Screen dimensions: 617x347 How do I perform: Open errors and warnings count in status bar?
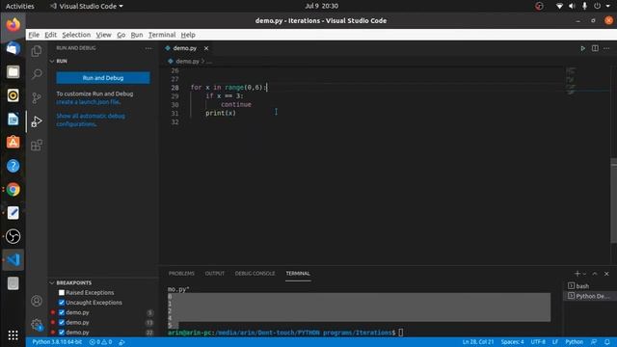pyautogui.click(x=100, y=342)
